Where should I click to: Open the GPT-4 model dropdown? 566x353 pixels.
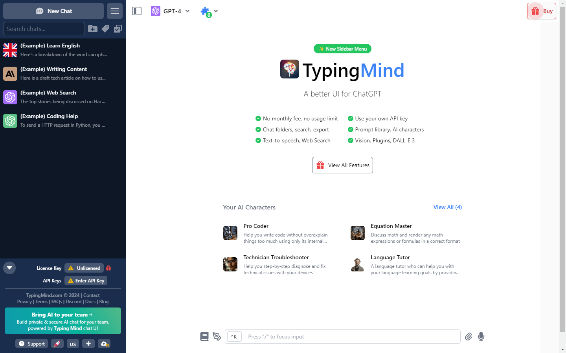click(171, 11)
